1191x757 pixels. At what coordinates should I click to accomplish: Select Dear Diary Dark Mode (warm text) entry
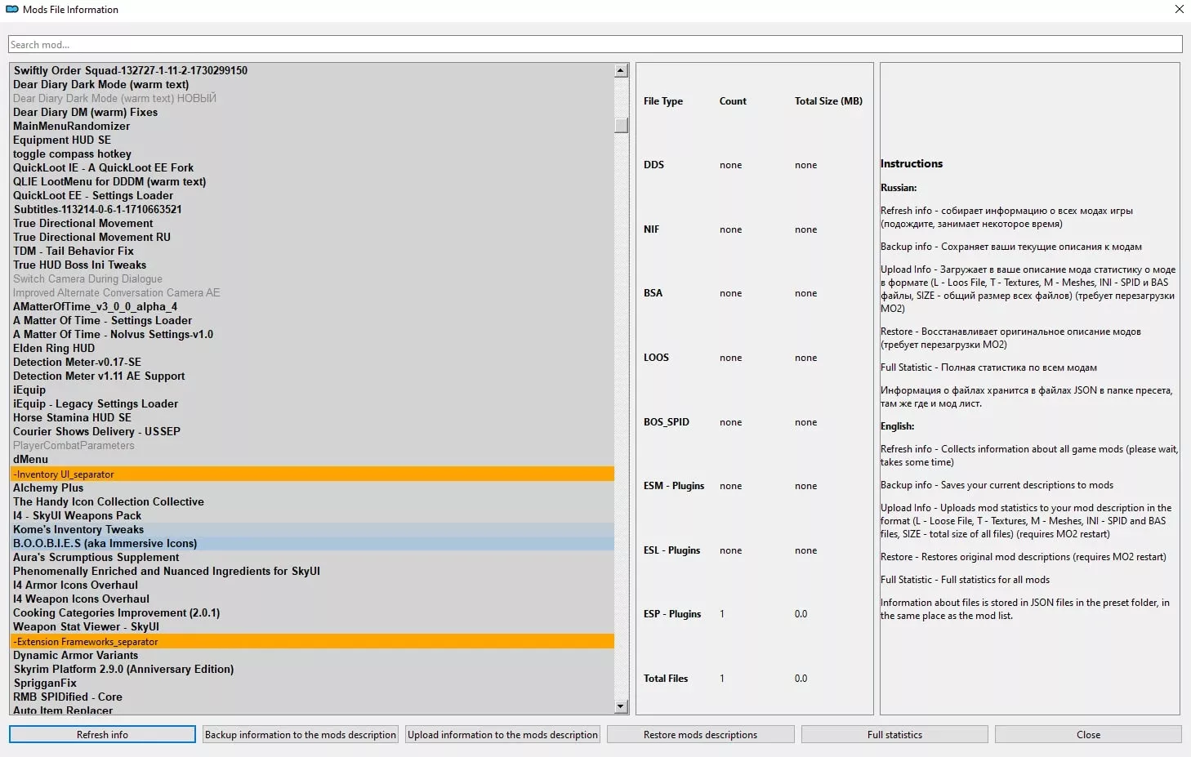tap(101, 84)
